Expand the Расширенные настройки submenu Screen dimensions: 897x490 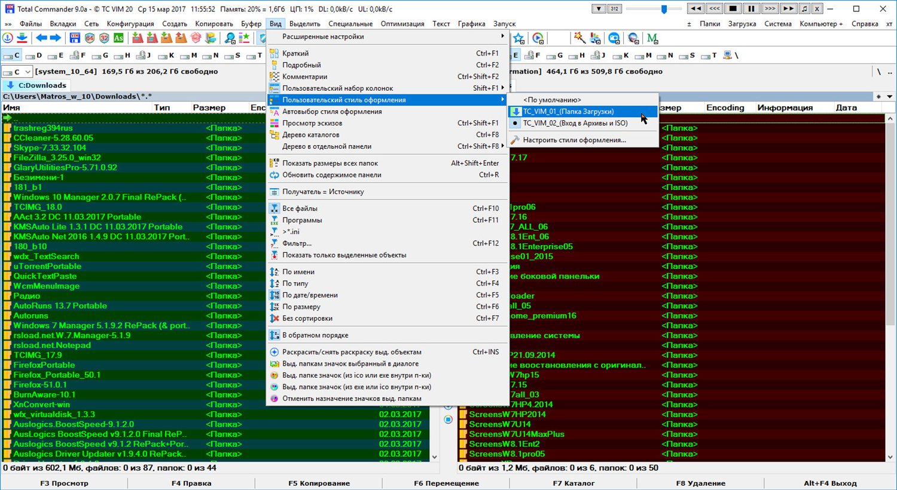tap(387, 36)
